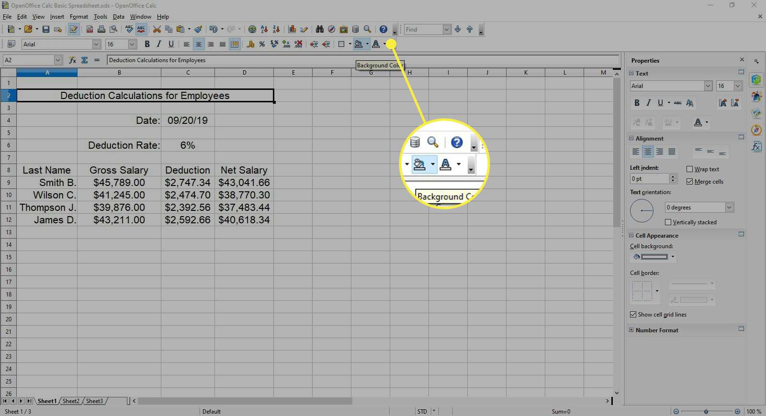
Task: Toggle center horizontal alignment in toolbar
Action: (x=198, y=44)
